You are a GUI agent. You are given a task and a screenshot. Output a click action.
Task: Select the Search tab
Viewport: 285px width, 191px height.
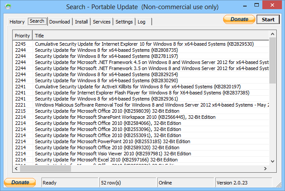37,21
